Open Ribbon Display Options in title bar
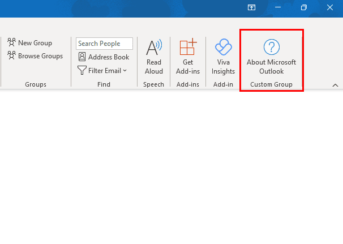The height and width of the screenshot is (244, 343). point(251,8)
